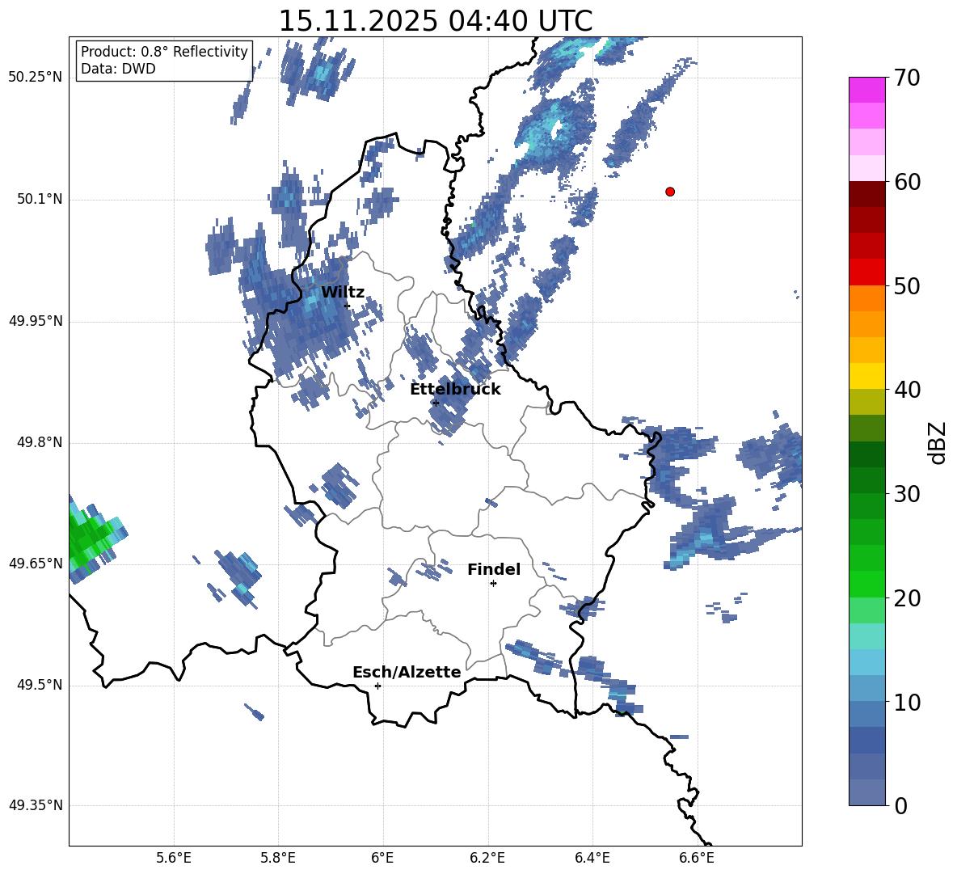Click the 50.25°N latitude label

click(x=36, y=78)
